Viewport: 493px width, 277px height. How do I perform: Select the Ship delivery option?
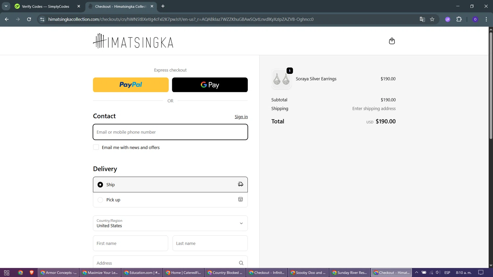[x=170, y=184]
